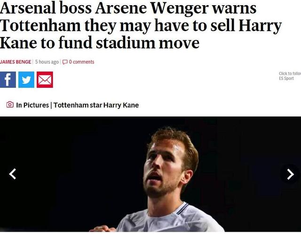The height and width of the screenshot is (234, 301).
Task: Click the comments speech bubble icon
Action: tap(65, 62)
